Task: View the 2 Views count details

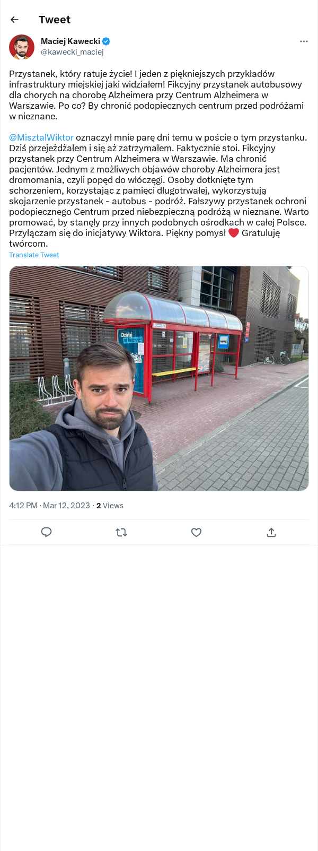Action: pyautogui.click(x=110, y=506)
